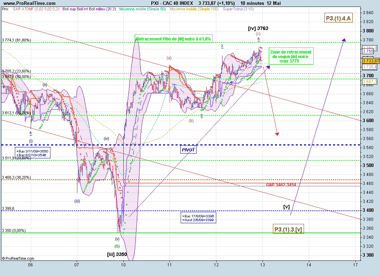Click the current price tag 3 733,87
380x276 pixels.
click(x=371, y=61)
